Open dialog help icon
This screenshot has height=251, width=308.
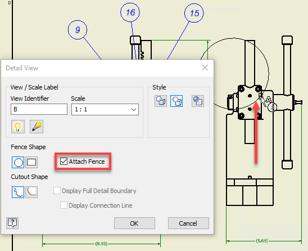(12, 223)
